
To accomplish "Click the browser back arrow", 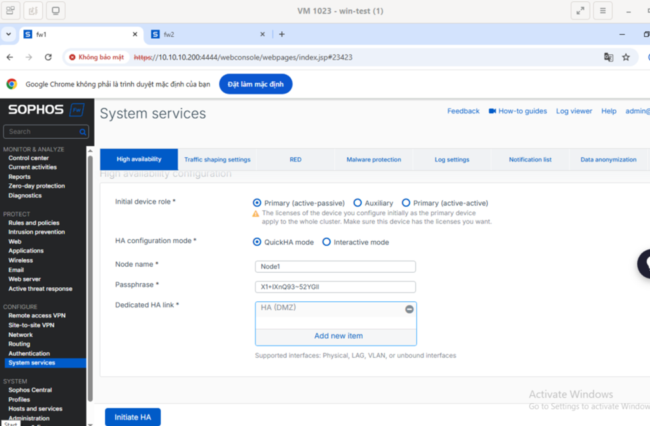I will click(10, 57).
